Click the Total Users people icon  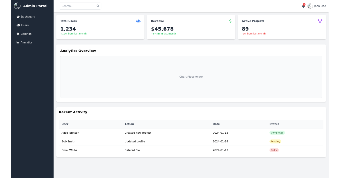click(138, 21)
